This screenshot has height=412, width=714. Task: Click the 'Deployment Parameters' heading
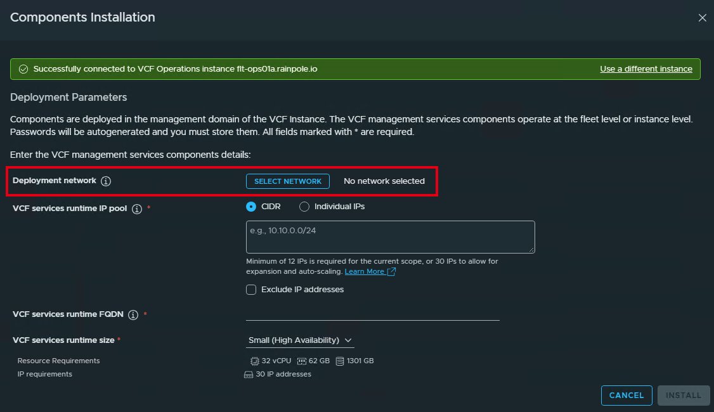click(68, 97)
